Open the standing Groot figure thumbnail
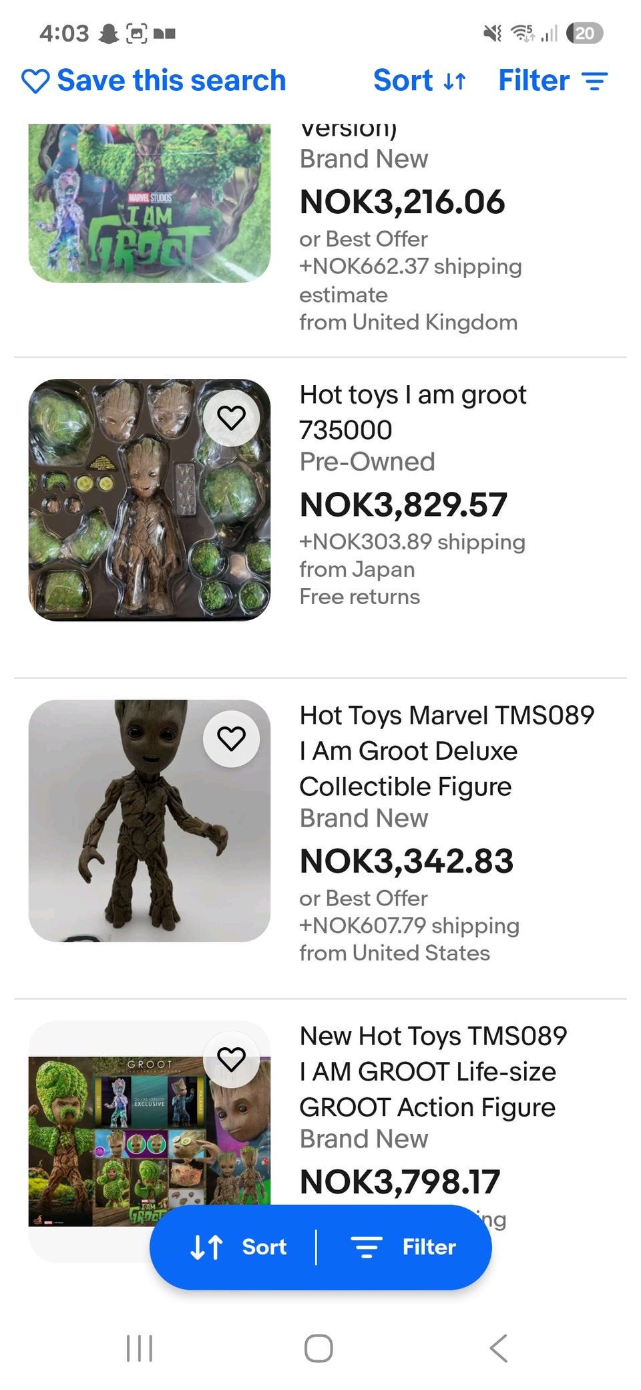This screenshot has width=641, height=1390. click(149, 821)
